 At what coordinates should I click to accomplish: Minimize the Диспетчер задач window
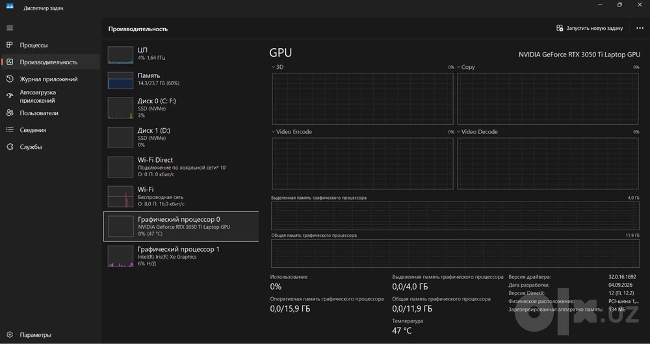tap(600, 5)
